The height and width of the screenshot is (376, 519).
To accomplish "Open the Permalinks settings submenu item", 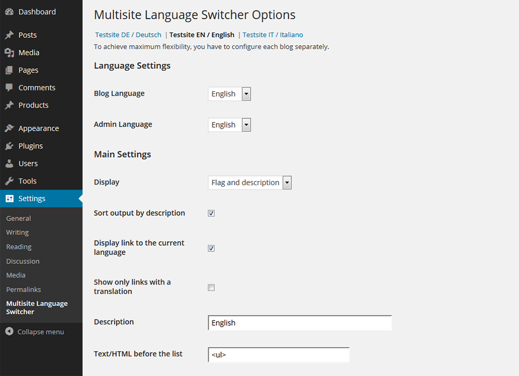I will click(x=23, y=289).
